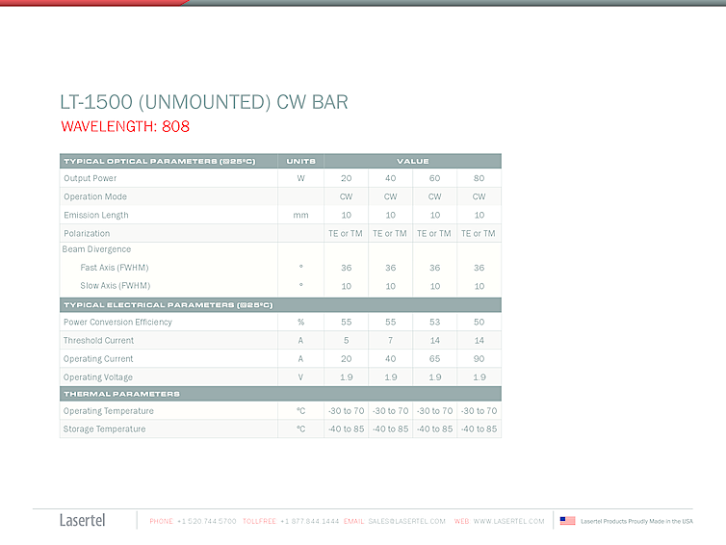
Task: Click the Fast Axis (FWHM) label
Action: [114, 268]
